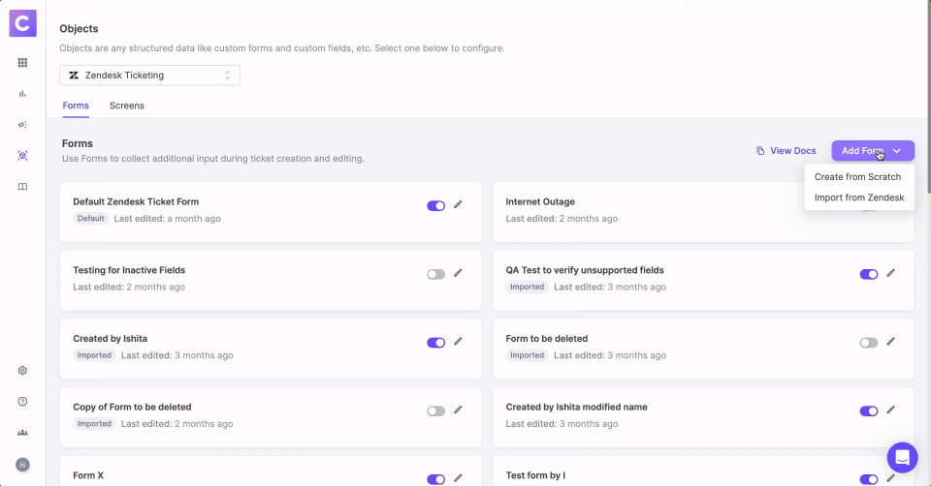931x486 pixels.
Task: Expand the Zendesk Ticketing object dropdown
Action: coord(149,76)
